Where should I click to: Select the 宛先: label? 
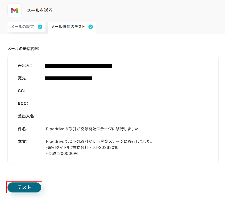pyautogui.click(x=23, y=78)
